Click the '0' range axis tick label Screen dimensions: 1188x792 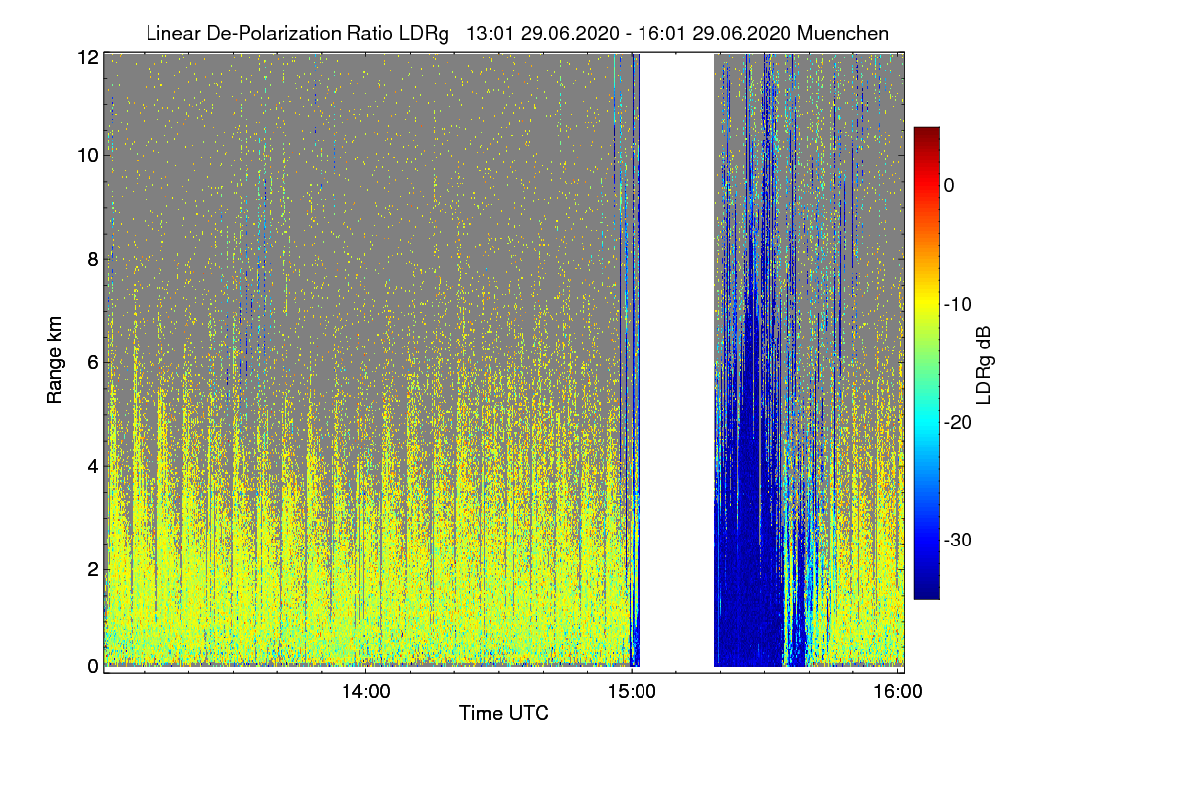pyautogui.click(x=93, y=666)
